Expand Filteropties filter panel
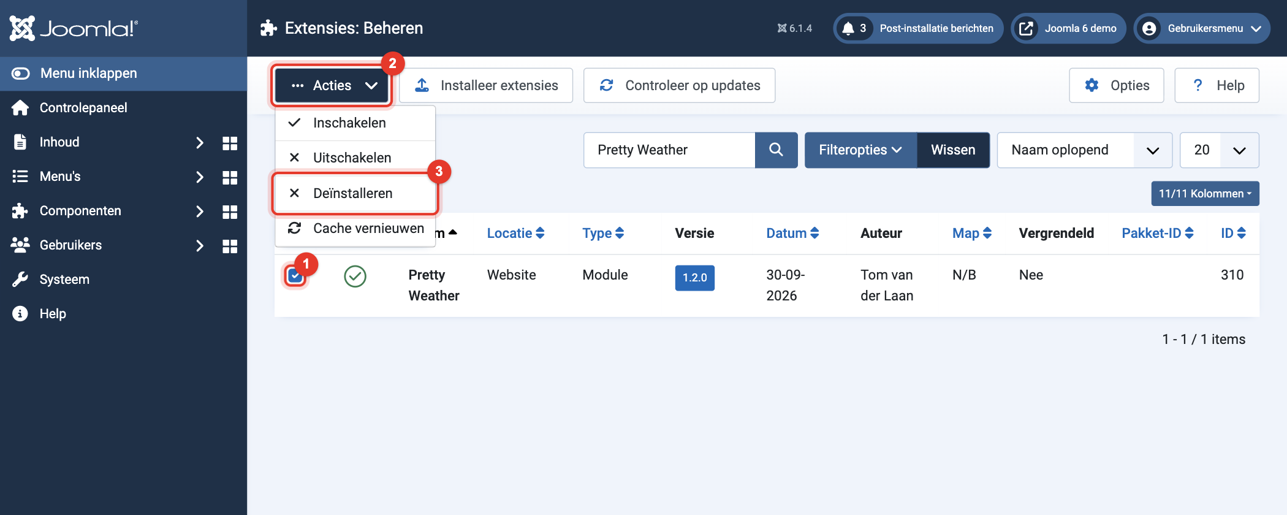The image size is (1287, 515). click(x=860, y=150)
